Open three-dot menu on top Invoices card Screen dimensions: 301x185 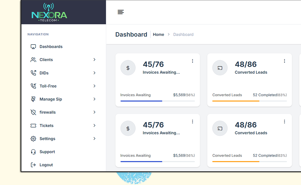point(192,61)
